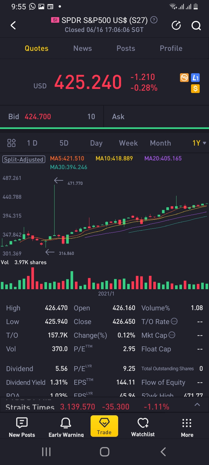Tap the T/O 157.7K value
209x465 pixels.
58,335
